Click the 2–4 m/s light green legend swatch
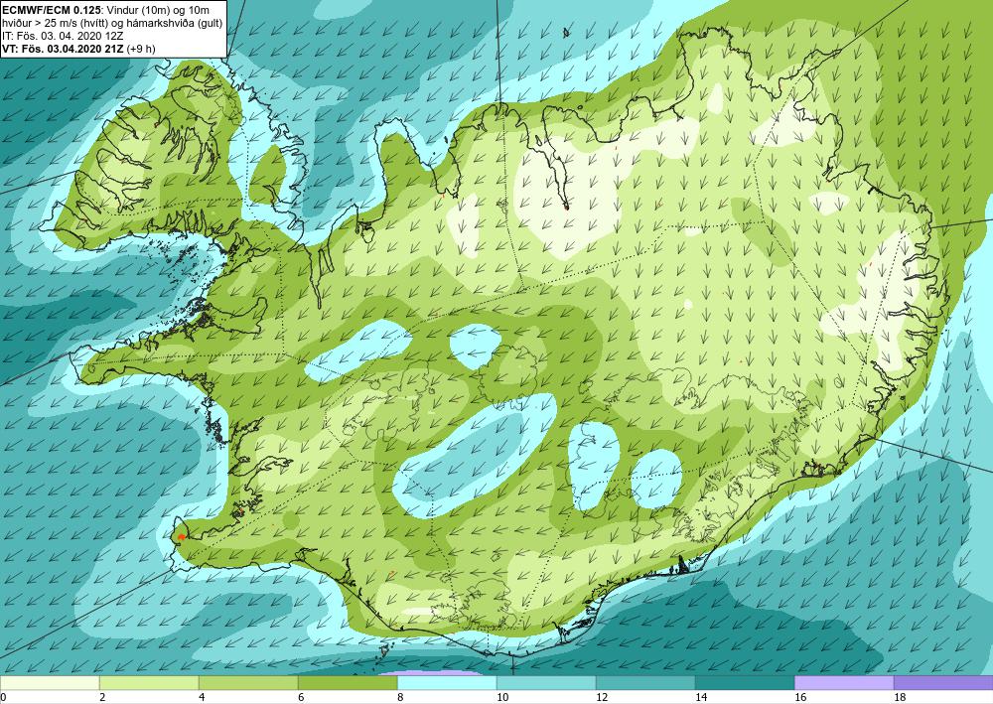 [149, 683]
